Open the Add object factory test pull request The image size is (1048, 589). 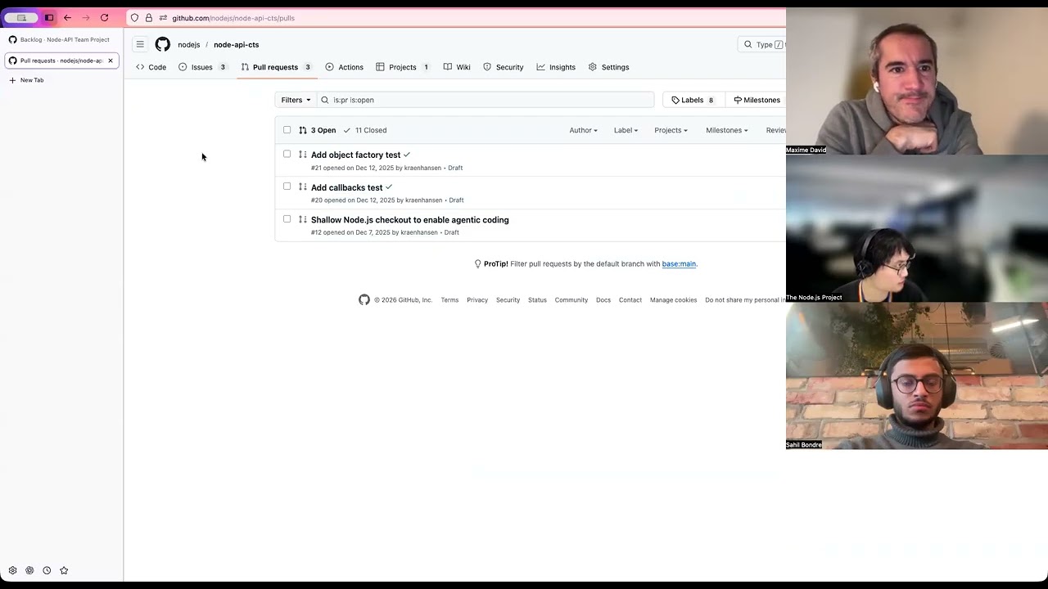tap(355, 155)
